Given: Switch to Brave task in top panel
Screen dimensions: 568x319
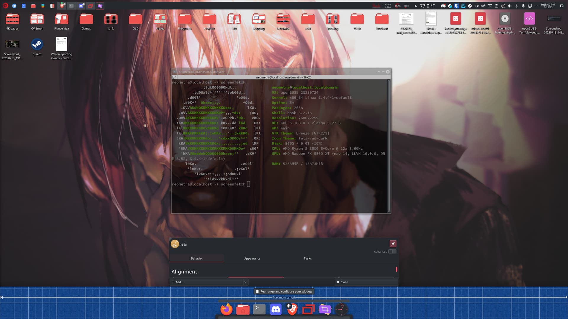Looking at the screenshot, I should [62, 6].
